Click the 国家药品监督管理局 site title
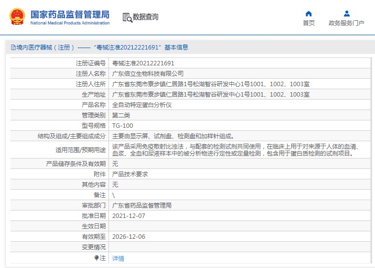Viewport: 375px width, 268px height. [70, 14]
